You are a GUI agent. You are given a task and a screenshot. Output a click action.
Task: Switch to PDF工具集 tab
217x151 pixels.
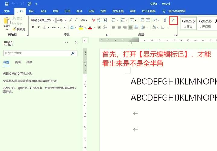tap(149, 11)
